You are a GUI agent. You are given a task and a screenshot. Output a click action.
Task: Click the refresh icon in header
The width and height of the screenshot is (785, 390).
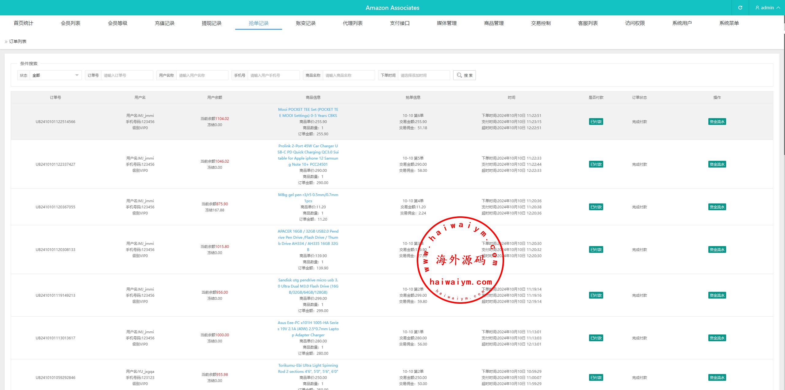(740, 8)
